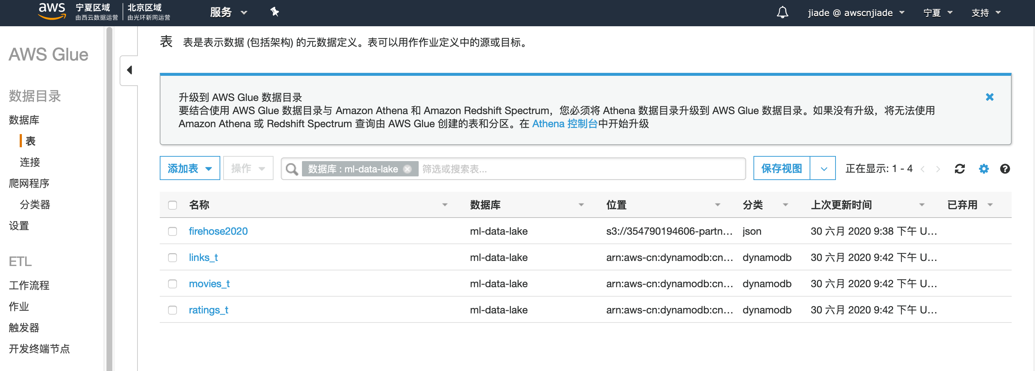This screenshot has height=371, width=1035.
Task: Check the firehose2020 table checkbox
Action: [172, 232]
